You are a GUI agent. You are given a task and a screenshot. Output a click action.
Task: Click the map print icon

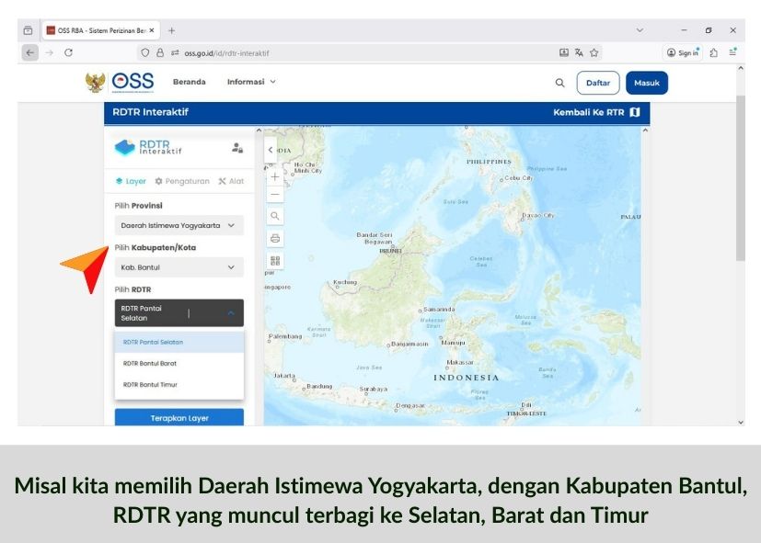[x=275, y=238]
